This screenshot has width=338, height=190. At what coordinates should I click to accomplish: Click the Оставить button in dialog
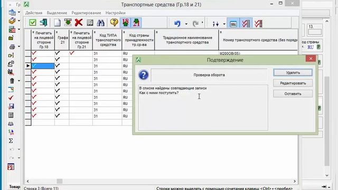click(293, 94)
